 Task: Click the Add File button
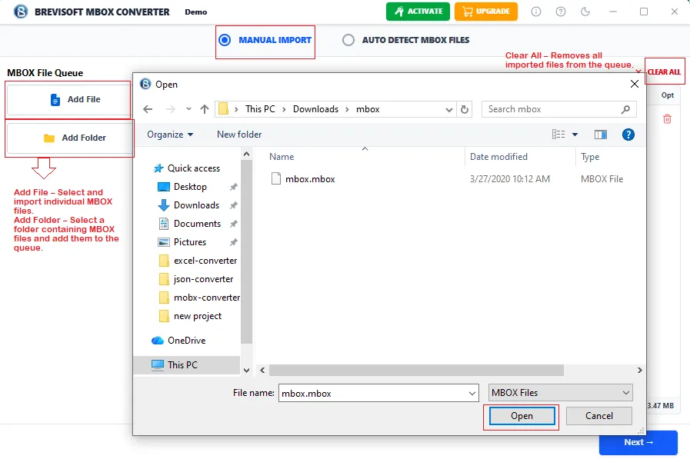point(68,99)
